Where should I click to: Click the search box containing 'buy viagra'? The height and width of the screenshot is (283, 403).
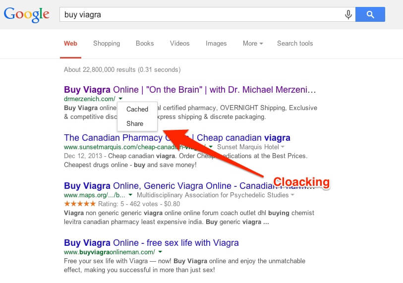click(202, 14)
